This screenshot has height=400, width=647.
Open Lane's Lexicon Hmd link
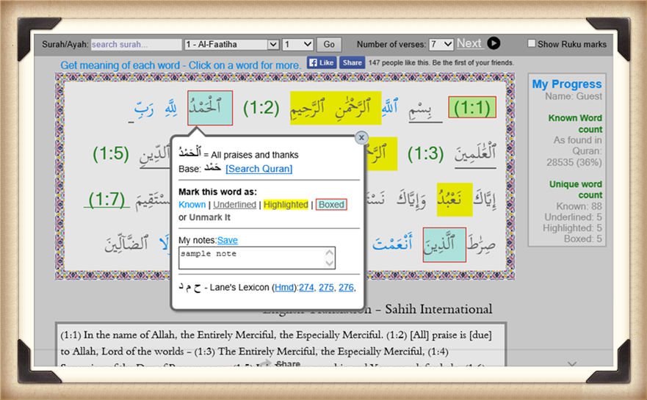tap(284, 288)
